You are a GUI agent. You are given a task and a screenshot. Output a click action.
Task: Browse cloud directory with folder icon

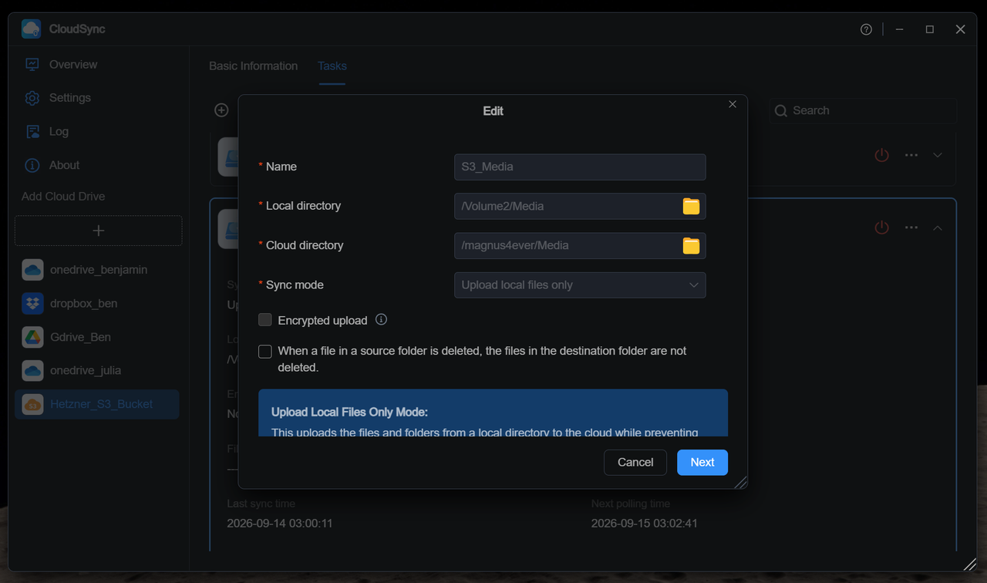[x=691, y=245]
